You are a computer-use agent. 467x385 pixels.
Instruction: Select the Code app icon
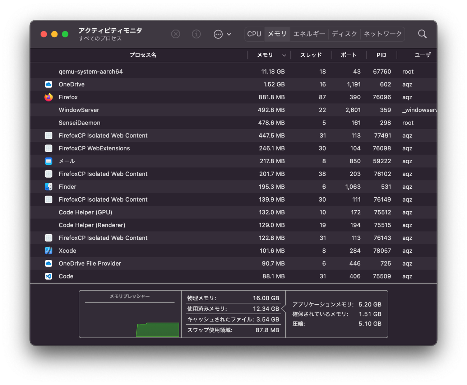pyautogui.click(x=48, y=276)
